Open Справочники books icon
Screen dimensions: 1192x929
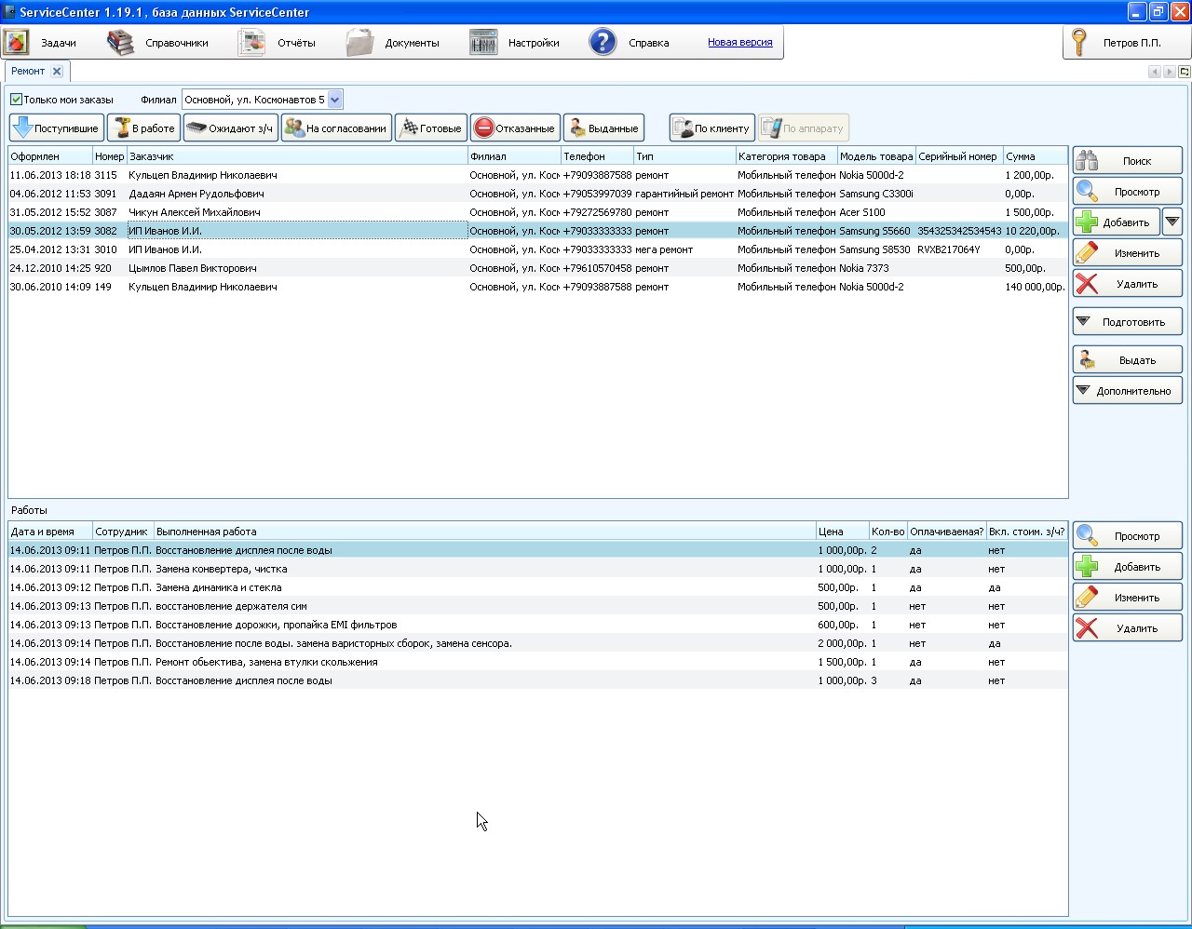click(120, 43)
